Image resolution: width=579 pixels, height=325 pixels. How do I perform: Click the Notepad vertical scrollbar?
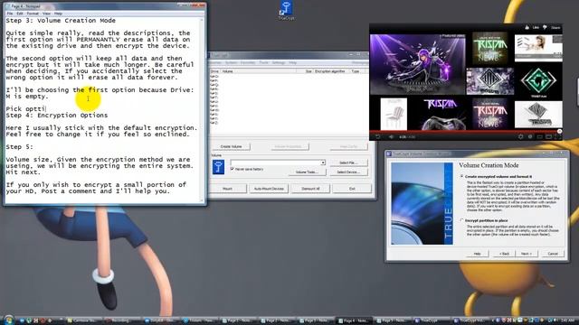[202, 109]
